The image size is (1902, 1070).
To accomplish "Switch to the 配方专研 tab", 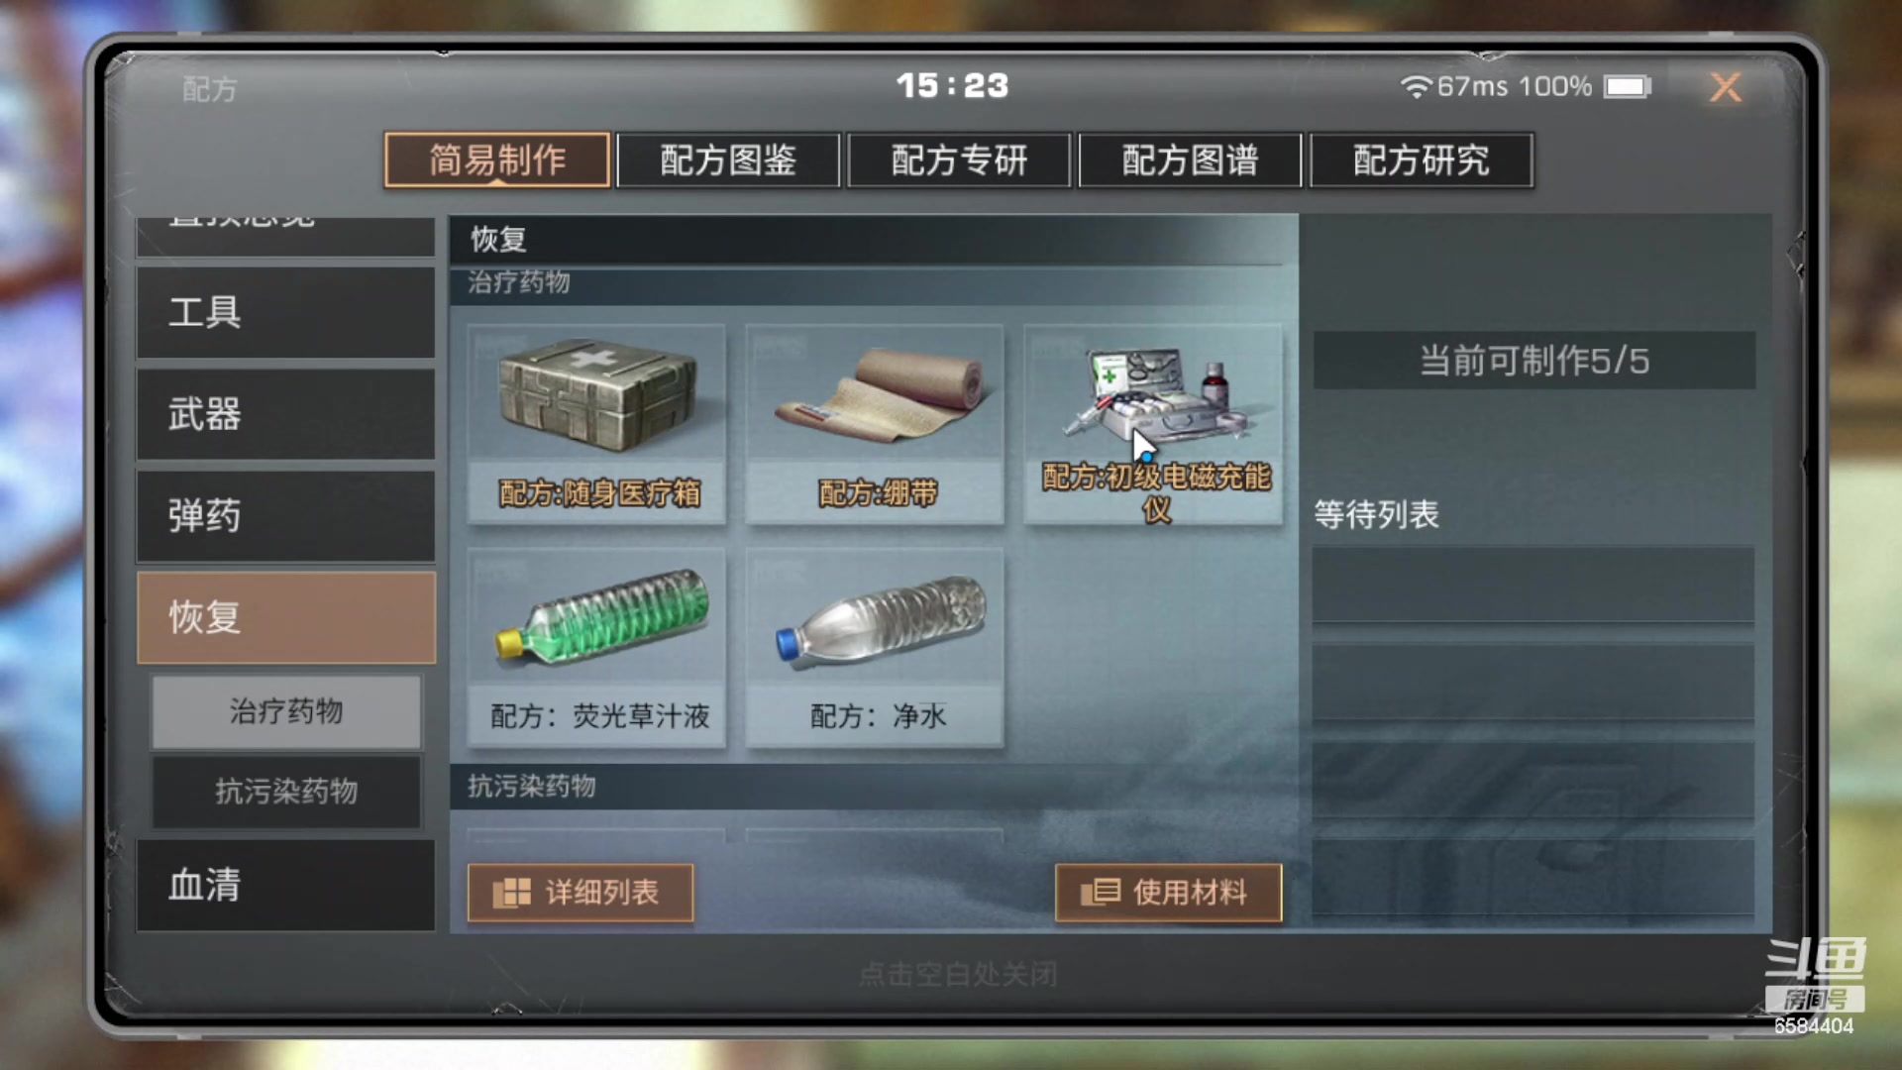I will tap(959, 160).
